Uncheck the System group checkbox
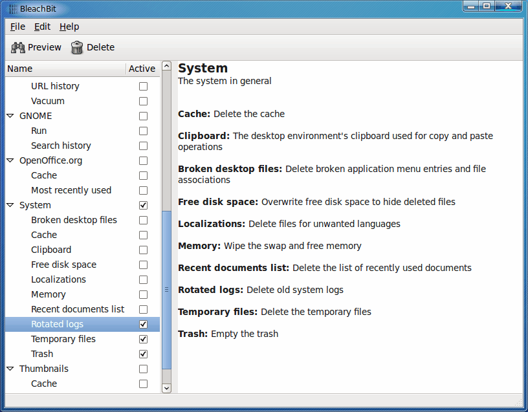 point(143,205)
